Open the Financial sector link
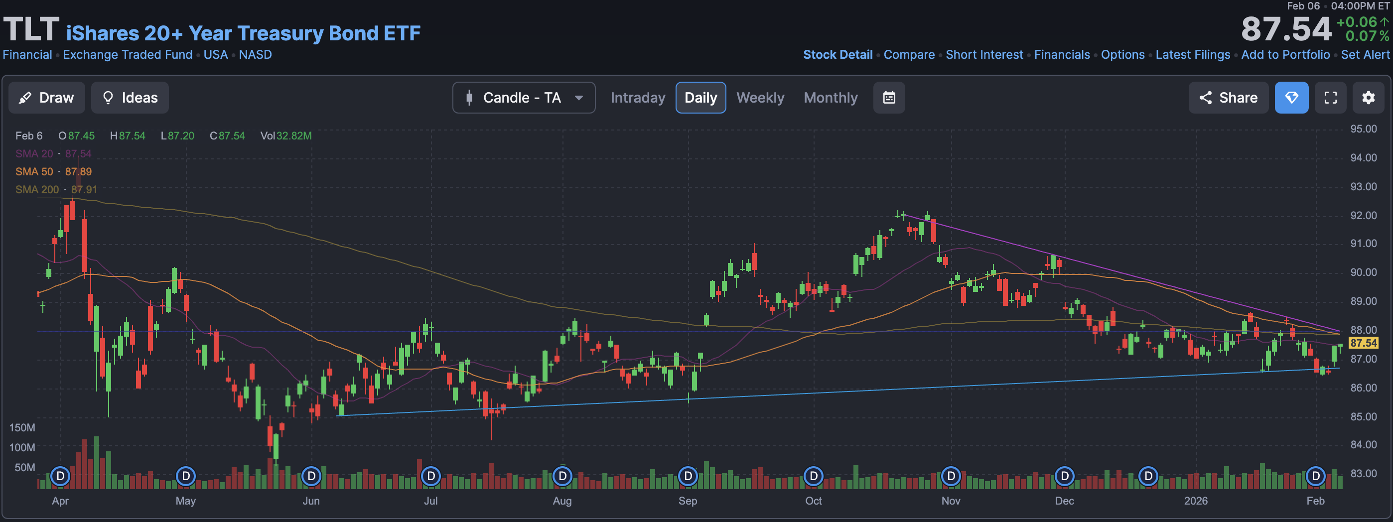The image size is (1393, 522). click(27, 55)
